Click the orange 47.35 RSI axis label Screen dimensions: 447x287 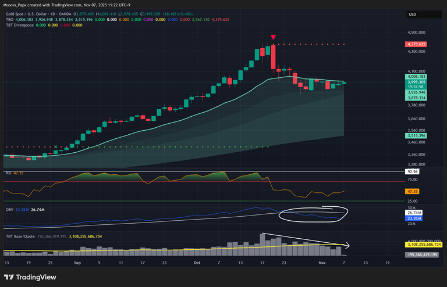point(412,191)
